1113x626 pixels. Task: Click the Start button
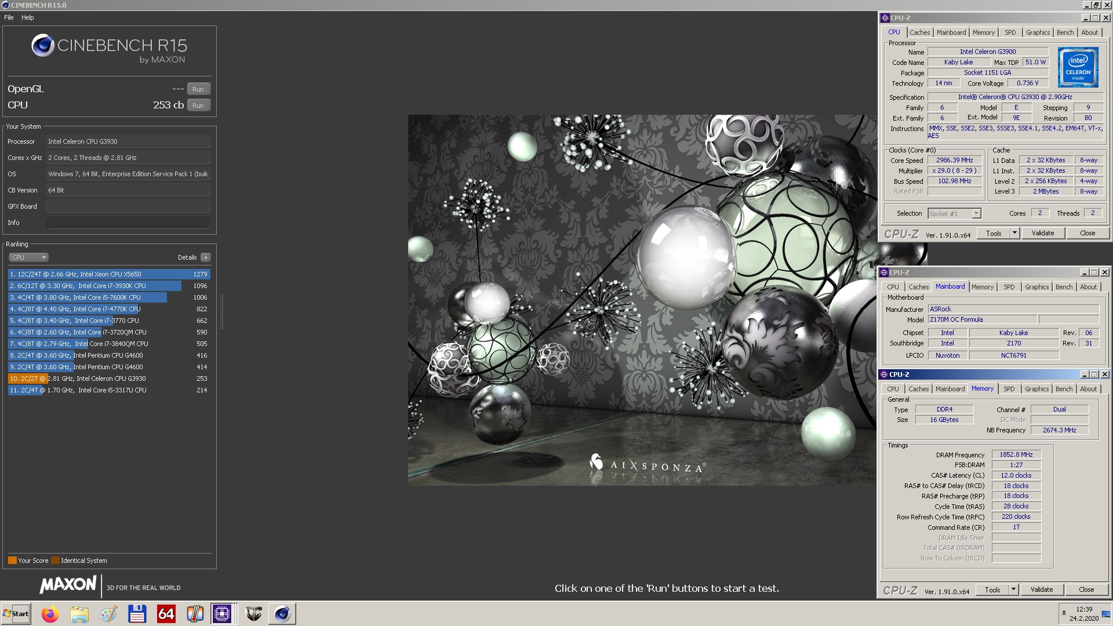coord(16,614)
